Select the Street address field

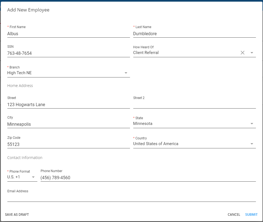pyautogui.click(x=68, y=105)
